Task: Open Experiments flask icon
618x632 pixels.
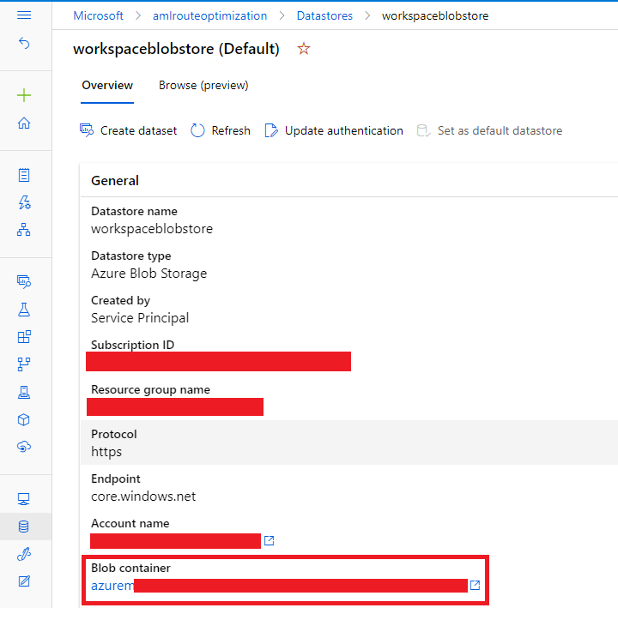Action: [24, 310]
